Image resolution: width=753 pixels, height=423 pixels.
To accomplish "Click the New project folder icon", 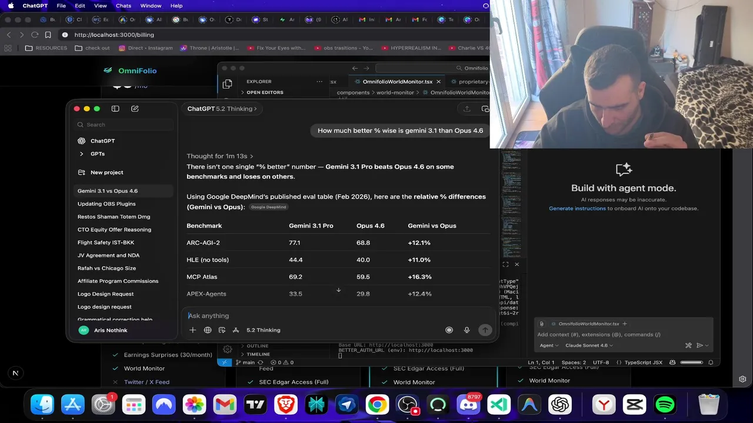I will tap(82, 173).
